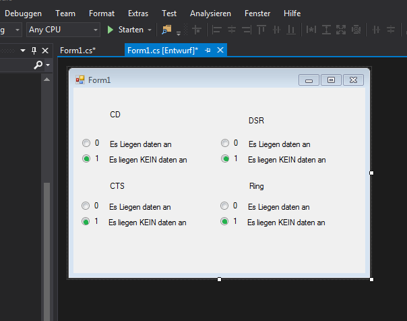Open the Hilfe menu
The image size is (407, 321).
[292, 13]
